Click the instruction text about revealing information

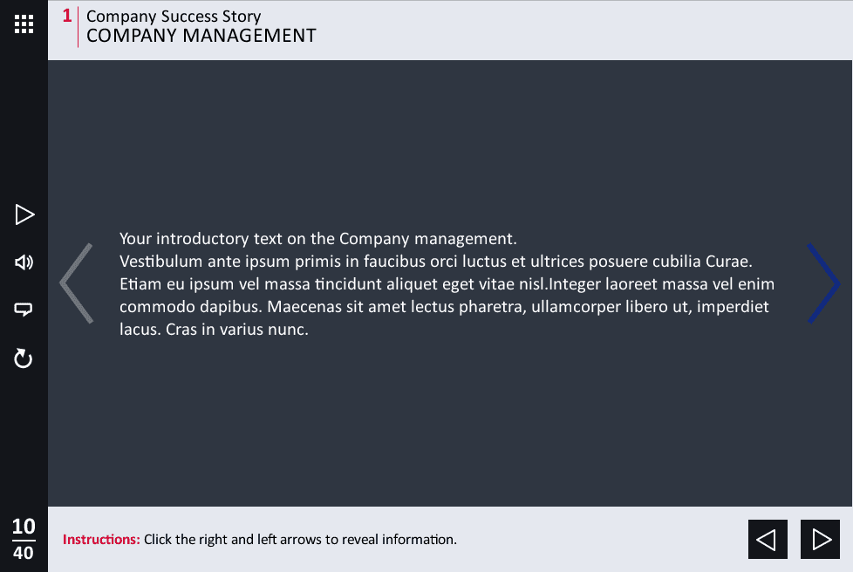(x=300, y=540)
